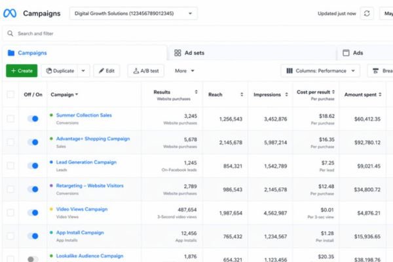393x262 pixels.
Task: Click the plus icon in Create button
Action: [x=14, y=71]
